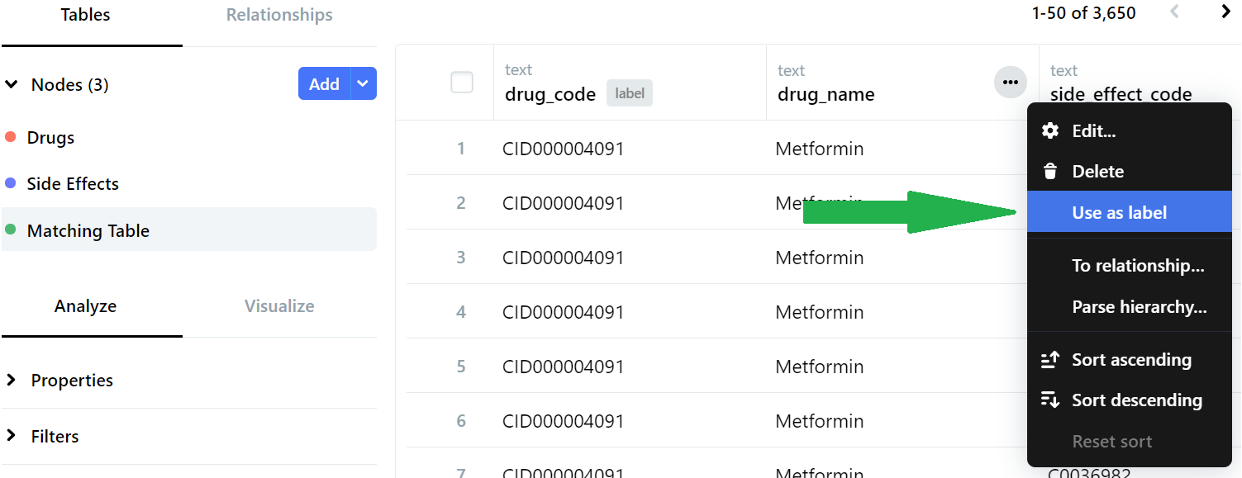
Task: Click the Sort ascending icon
Action: (1050, 360)
